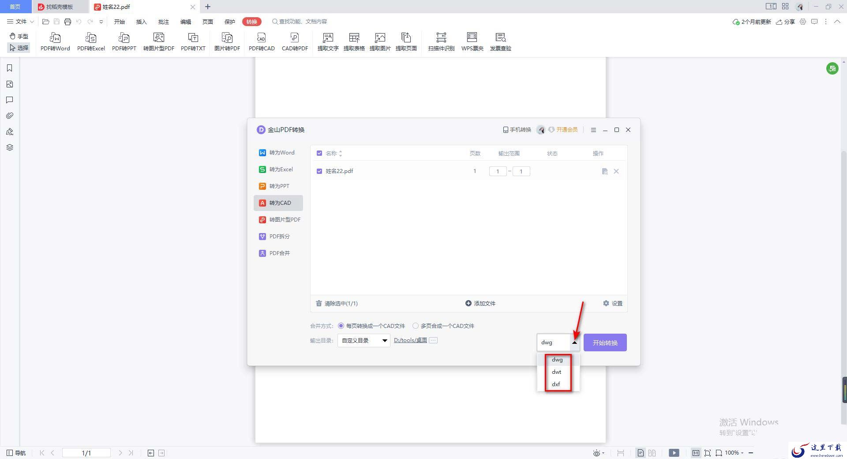Open the 发票查验 tool
Screen dimensions: 847x459
point(500,42)
